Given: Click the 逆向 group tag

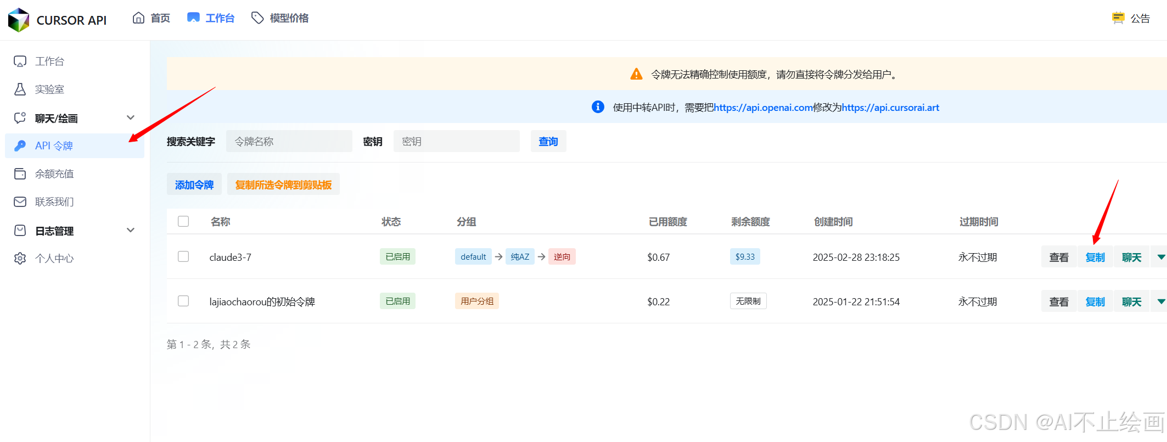Looking at the screenshot, I should click(x=562, y=256).
